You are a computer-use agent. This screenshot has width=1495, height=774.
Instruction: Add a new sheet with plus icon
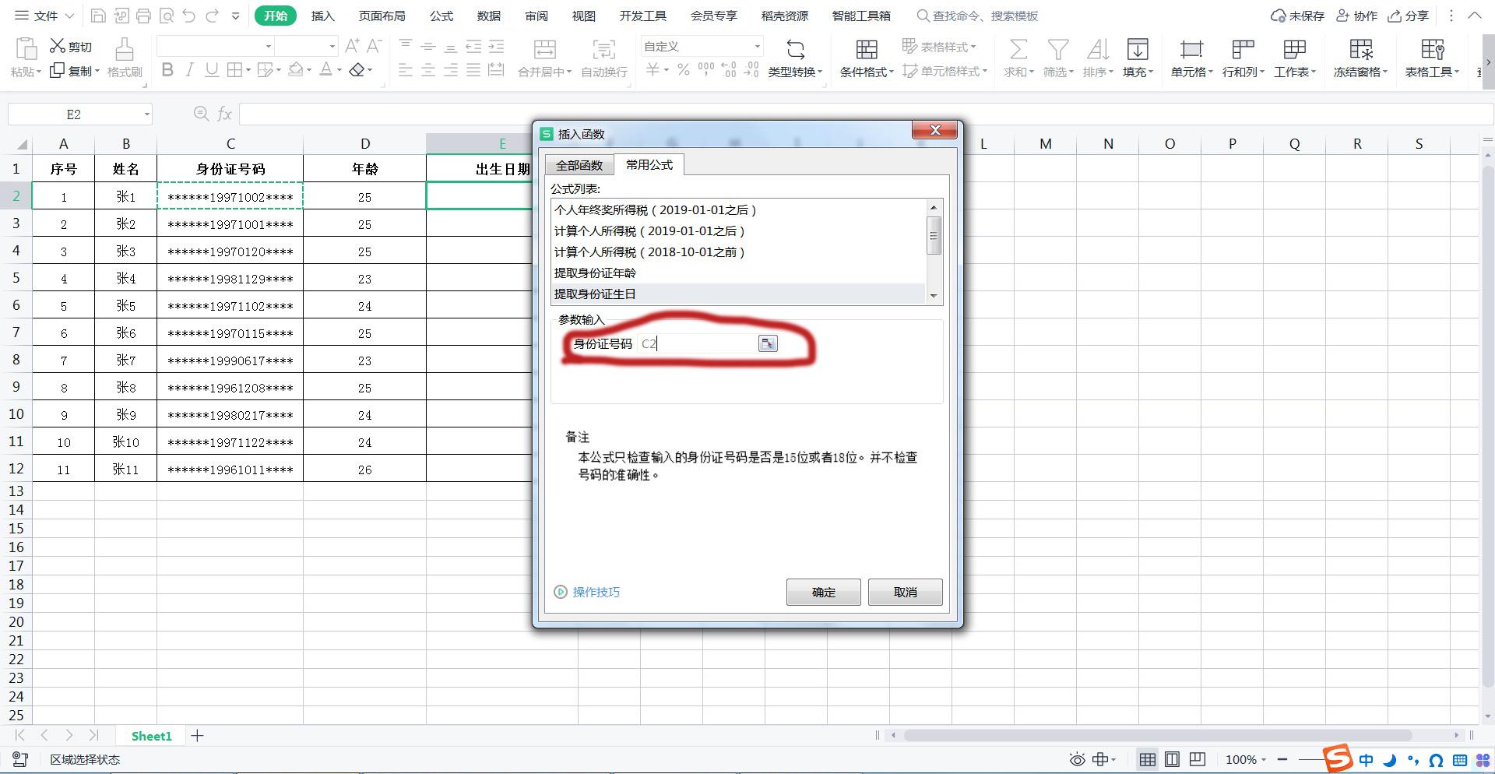click(198, 736)
